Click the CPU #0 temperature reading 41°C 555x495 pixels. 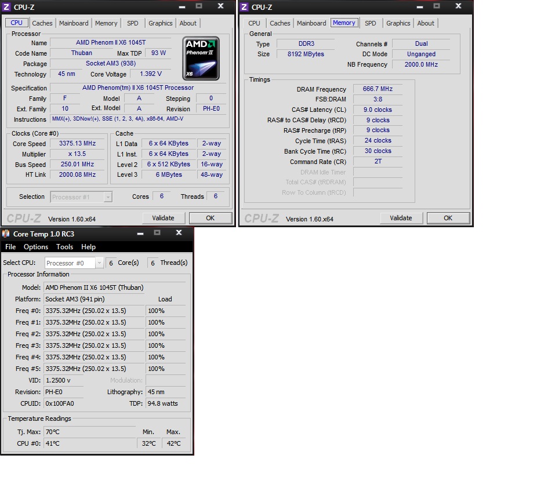coord(90,443)
